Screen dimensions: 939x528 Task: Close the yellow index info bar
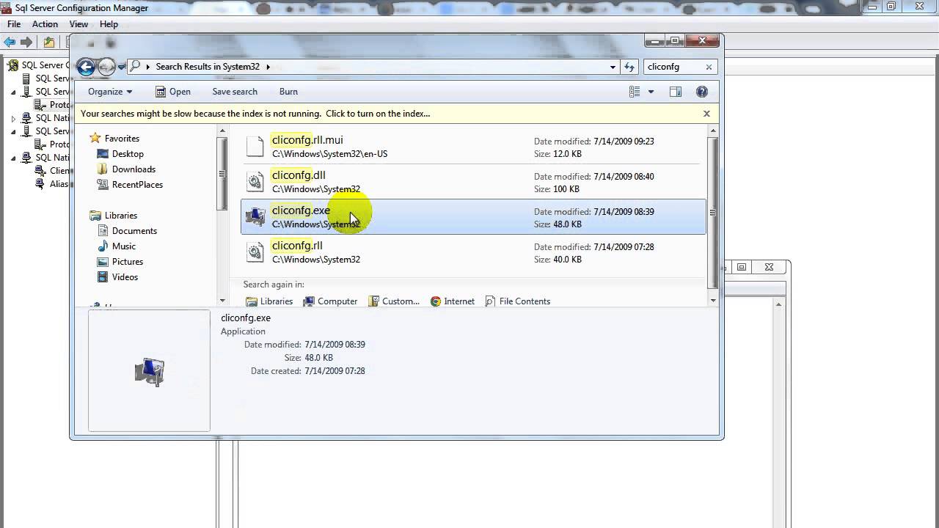pos(706,114)
